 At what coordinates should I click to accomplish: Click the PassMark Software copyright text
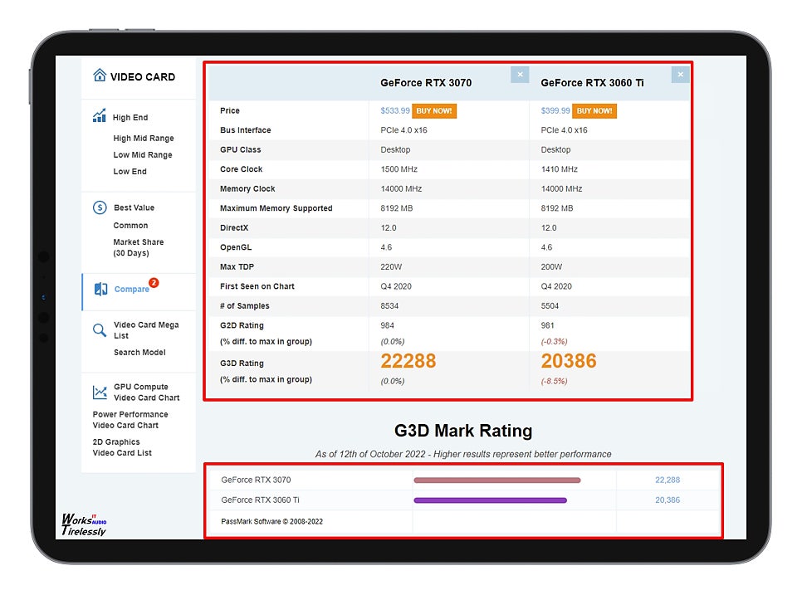[272, 521]
